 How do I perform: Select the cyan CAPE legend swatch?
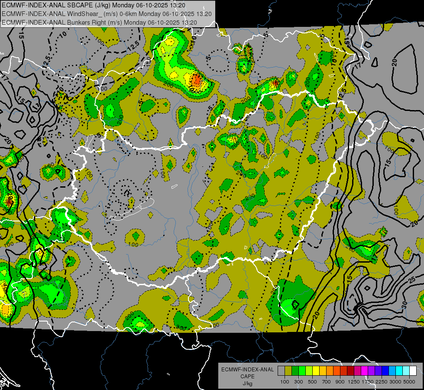[x=399, y=370]
